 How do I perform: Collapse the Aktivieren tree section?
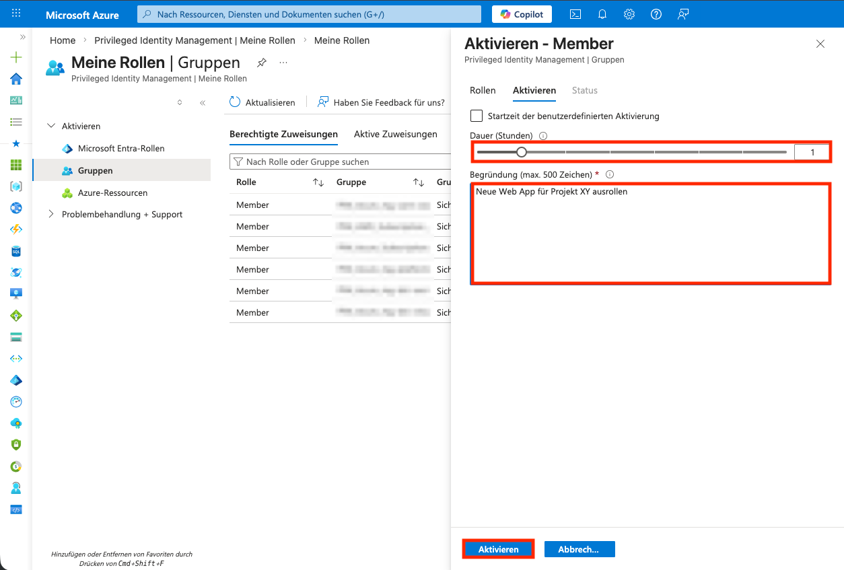pos(51,126)
